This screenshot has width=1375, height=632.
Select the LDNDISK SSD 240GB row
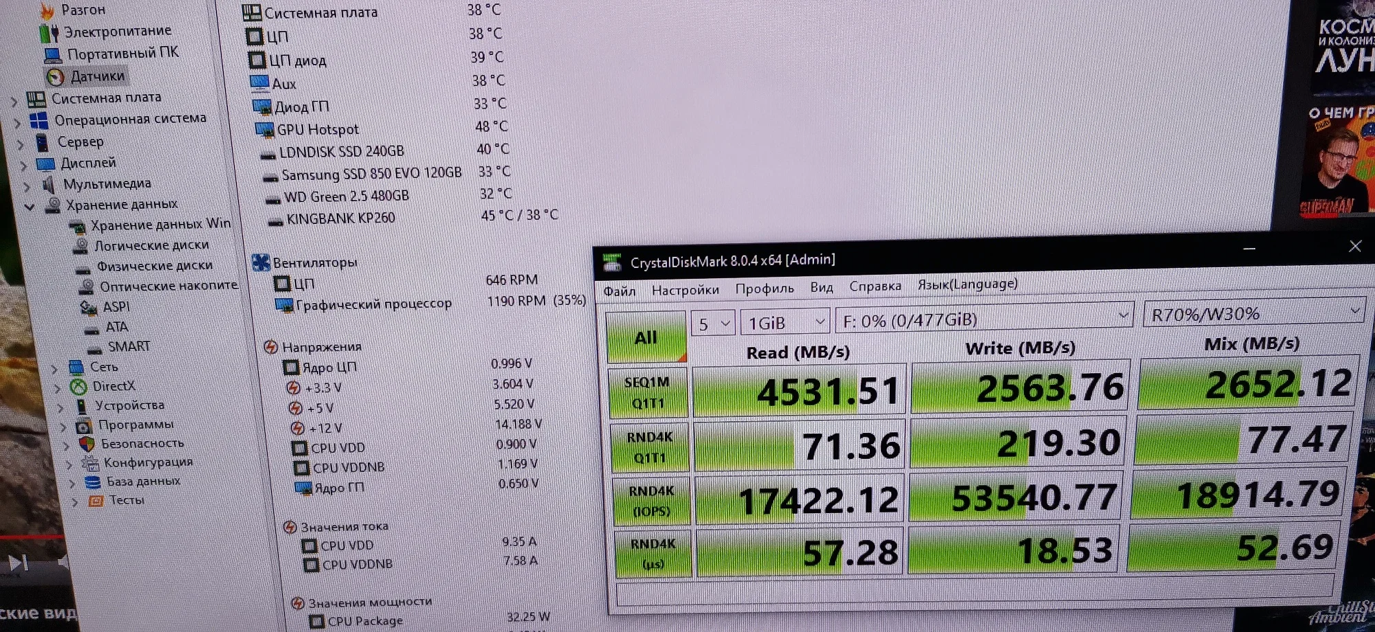pos(386,150)
